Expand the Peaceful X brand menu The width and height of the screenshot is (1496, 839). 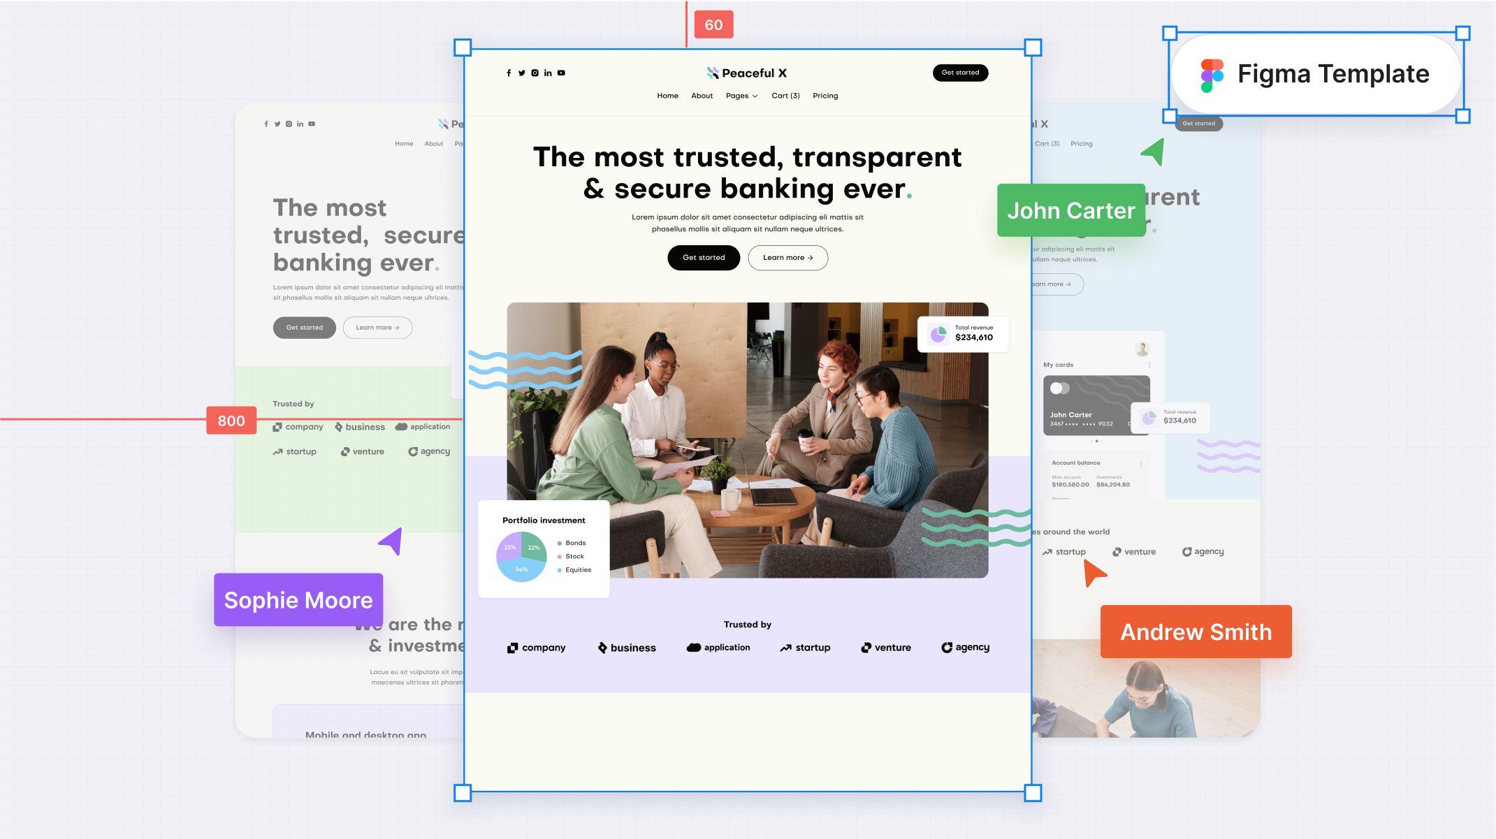click(x=741, y=96)
